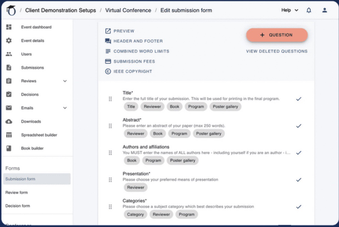Toggle the checkmark on the Title question
Image resolution: width=339 pixels, height=227 pixels.
pyautogui.click(x=299, y=99)
